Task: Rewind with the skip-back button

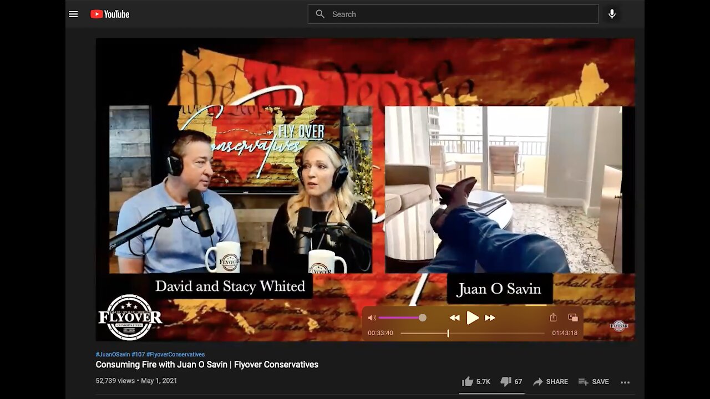Action: 454,318
